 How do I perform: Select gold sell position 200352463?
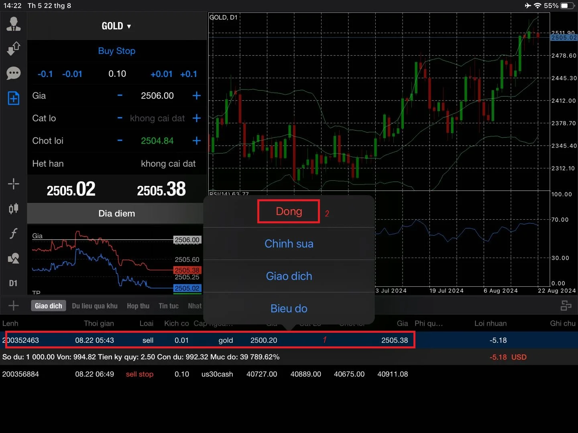tap(289, 340)
